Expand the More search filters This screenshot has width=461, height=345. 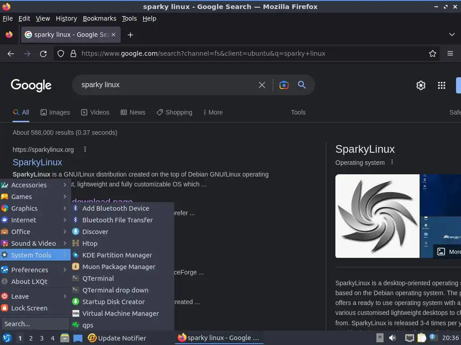tap(213, 112)
